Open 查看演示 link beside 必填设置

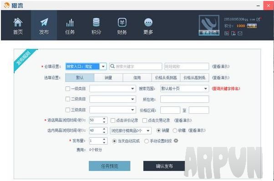point(221,66)
